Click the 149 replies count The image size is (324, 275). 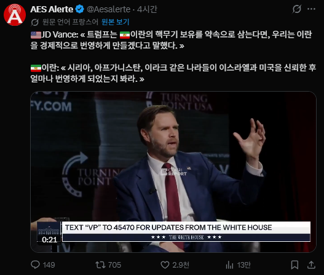point(49,265)
